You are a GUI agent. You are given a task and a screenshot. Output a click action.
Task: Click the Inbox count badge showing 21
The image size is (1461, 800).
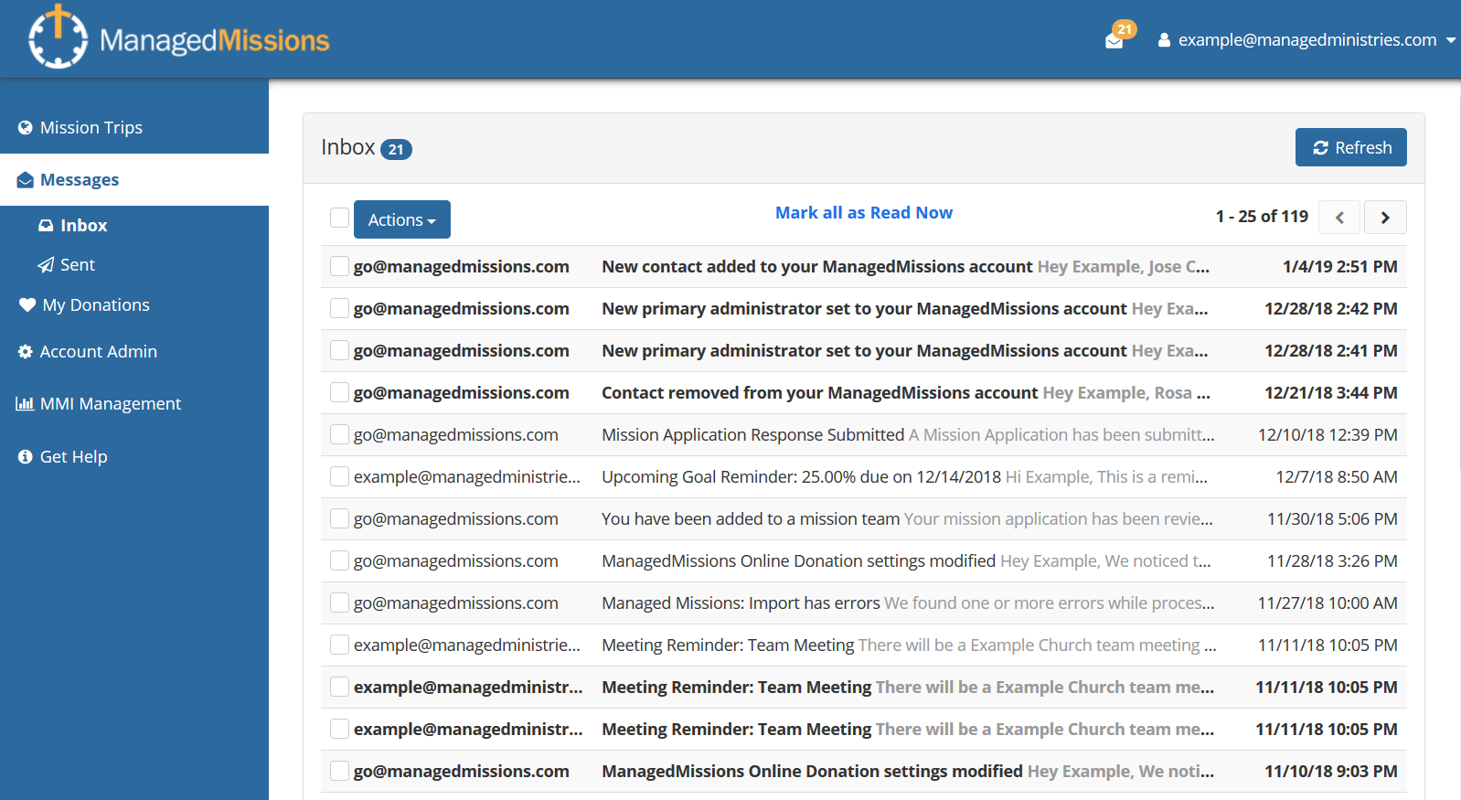click(396, 149)
